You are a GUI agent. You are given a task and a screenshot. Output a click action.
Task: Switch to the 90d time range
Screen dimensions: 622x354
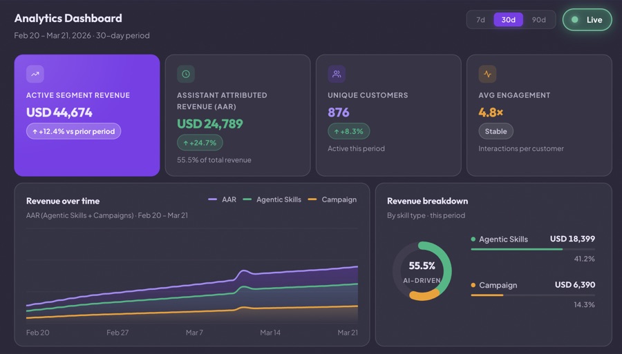coord(538,20)
